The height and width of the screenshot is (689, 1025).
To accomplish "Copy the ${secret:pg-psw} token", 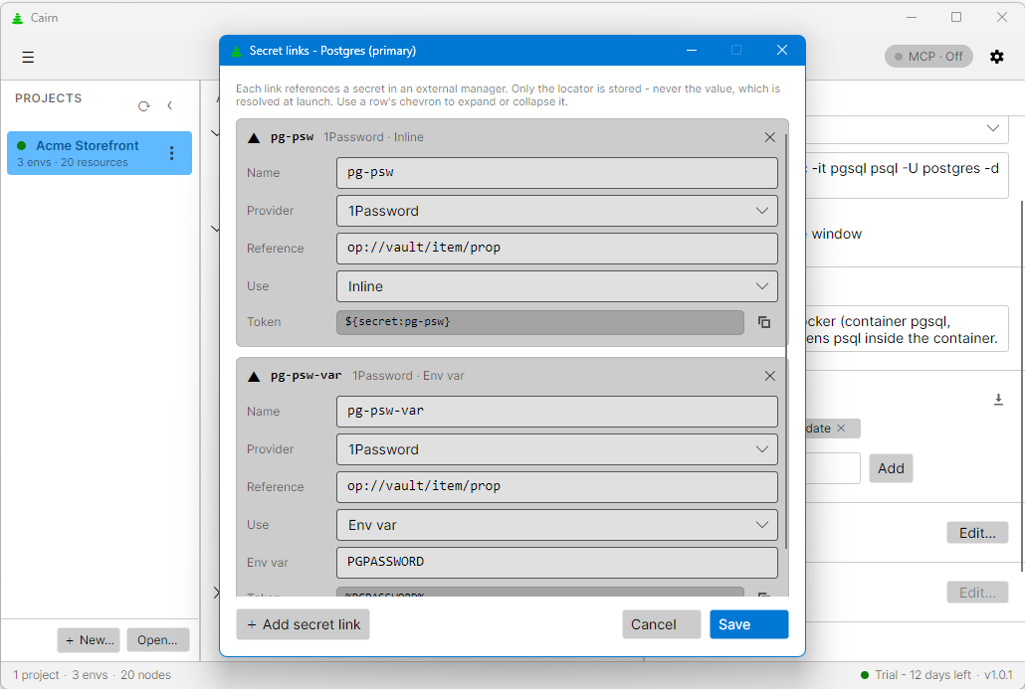I will 763,322.
